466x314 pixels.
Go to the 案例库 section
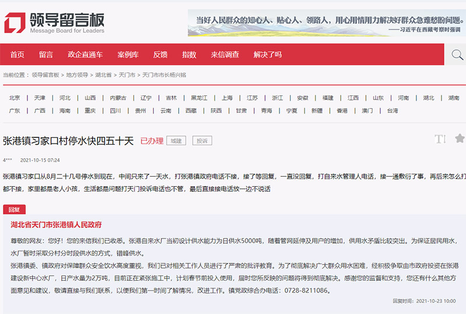coord(128,55)
